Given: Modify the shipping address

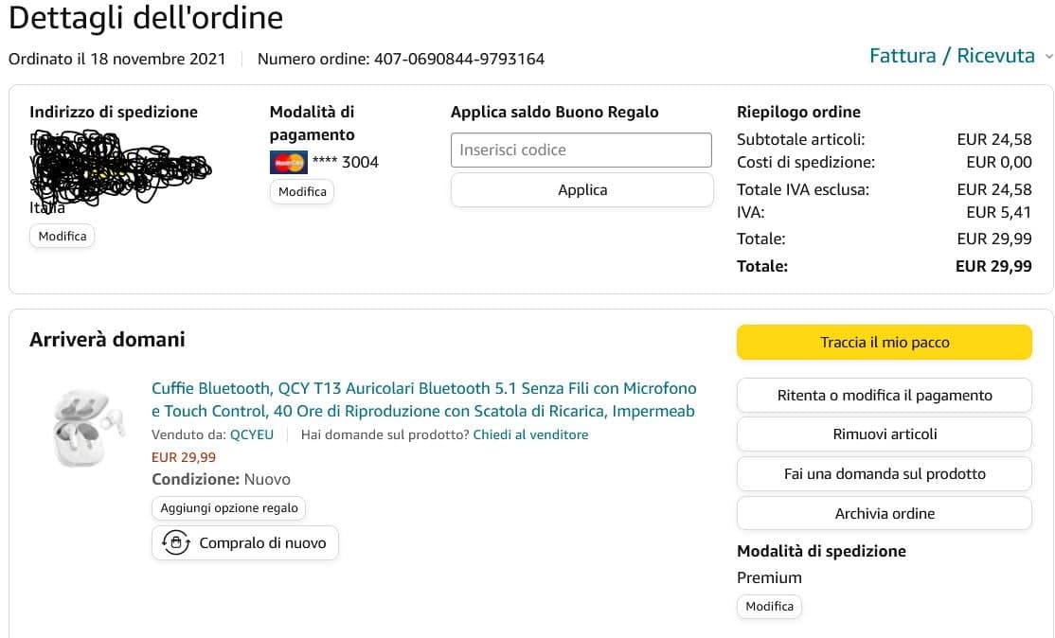Looking at the screenshot, I should tap(63, 236).
